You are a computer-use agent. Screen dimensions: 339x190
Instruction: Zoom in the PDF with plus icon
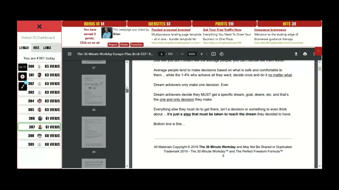click(x=202, y=54)
